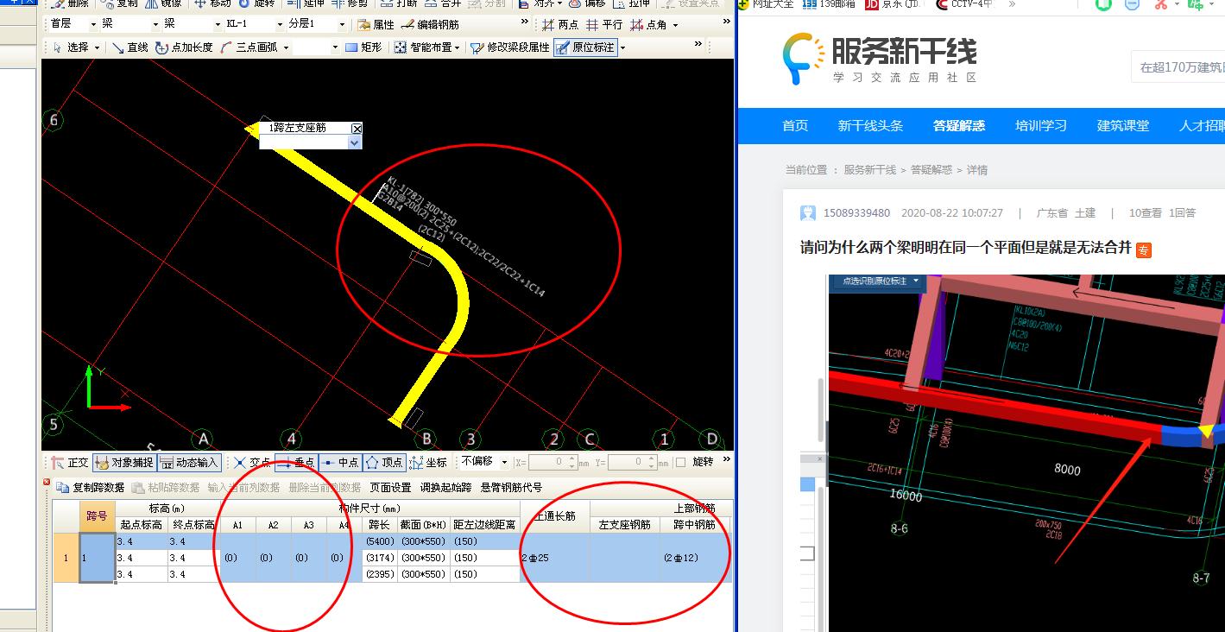The image size is (1225, 632).
Task: Close the 1跨左支座筋 input popup
Action: 357,129
